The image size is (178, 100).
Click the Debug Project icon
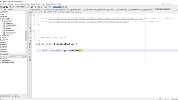[x=46, y=7]
